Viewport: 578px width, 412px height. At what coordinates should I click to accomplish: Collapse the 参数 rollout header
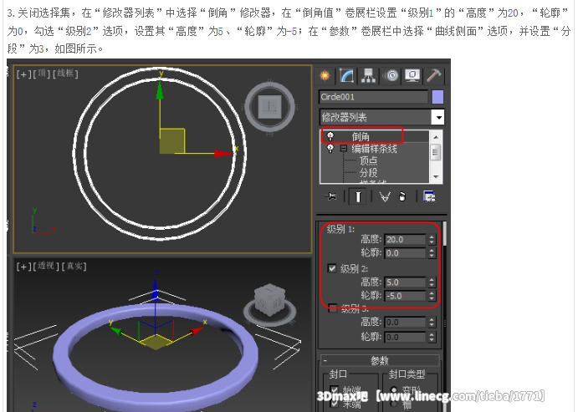tap(380, 360)
